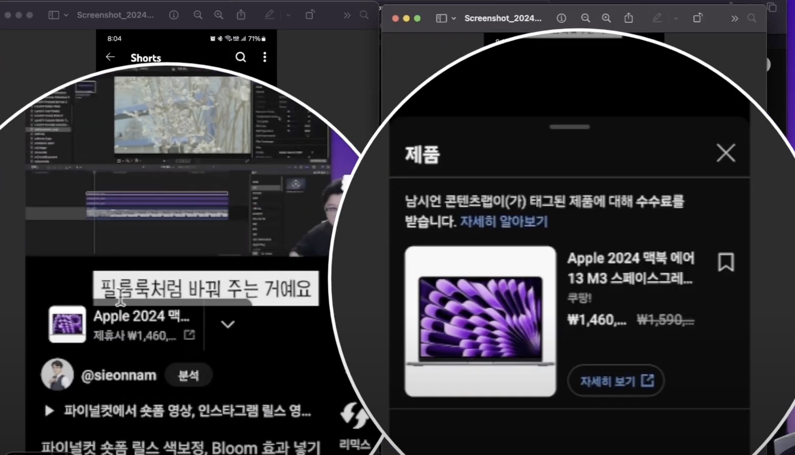The image size is (795, 455).
Task: Open the sound title 파이널컷에서 숏폼 영상
Action: (187, 411)
